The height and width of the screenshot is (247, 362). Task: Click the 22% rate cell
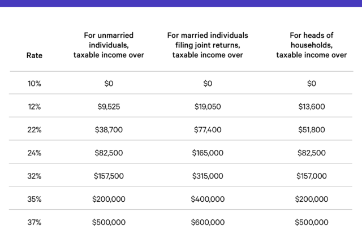[x=34, y=130]
